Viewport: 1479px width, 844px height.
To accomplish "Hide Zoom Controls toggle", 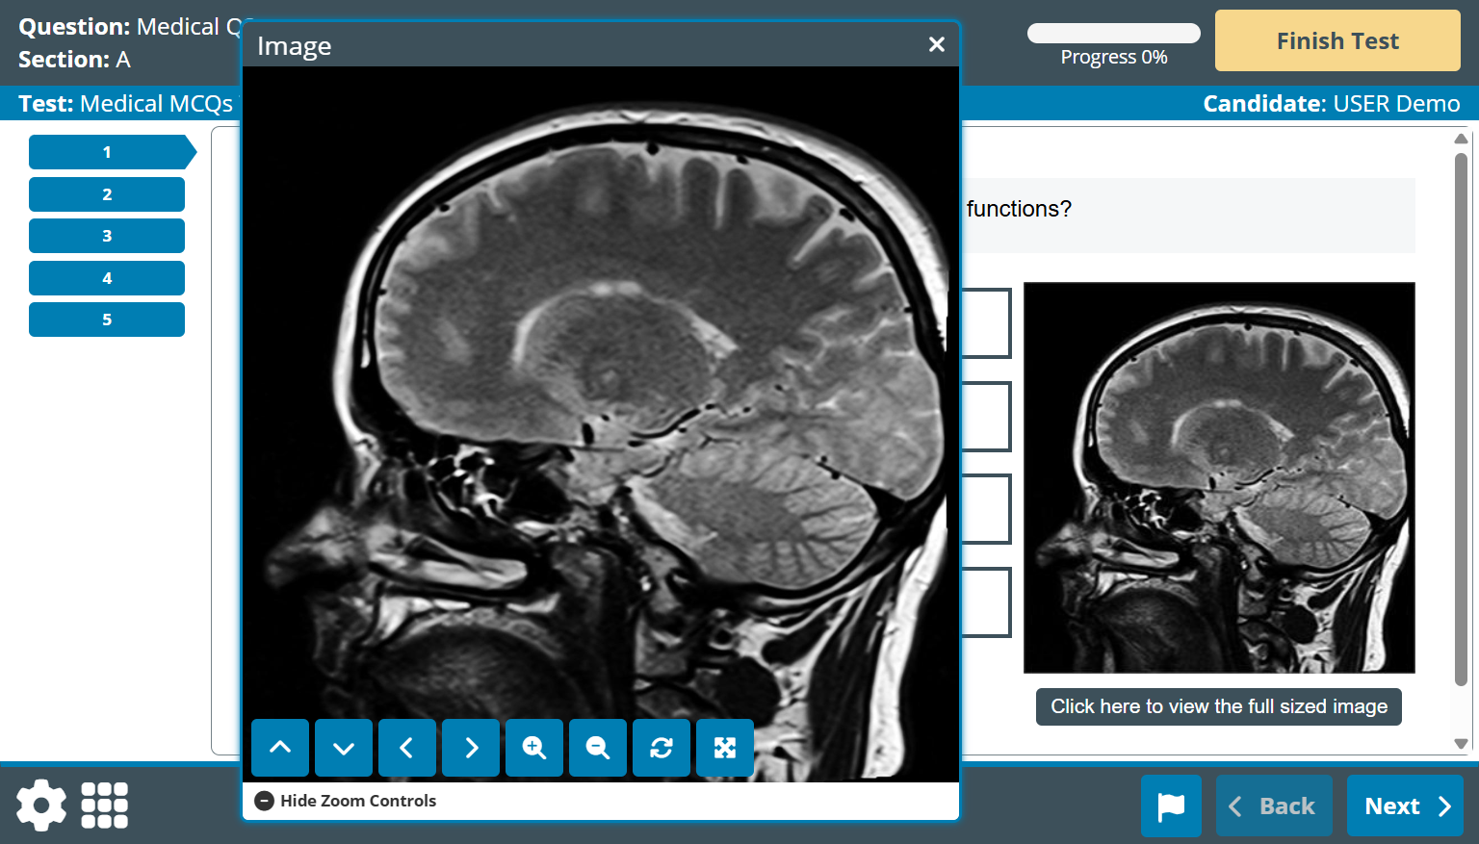I will (x=346, y=801).
